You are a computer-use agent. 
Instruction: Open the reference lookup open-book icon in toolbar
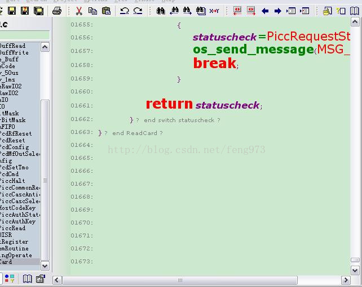click(354, 11)
